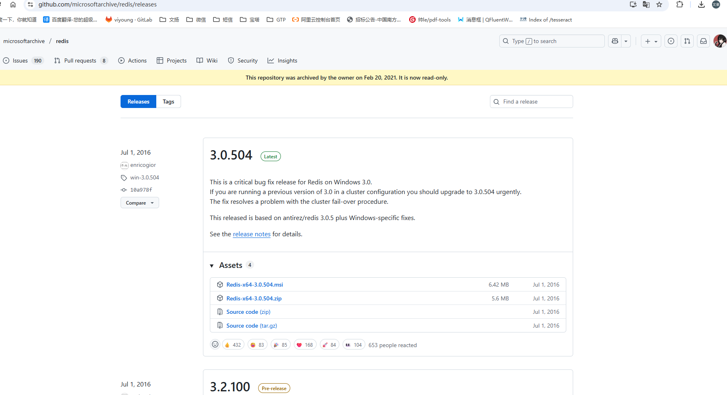
Task: Click the translate page icon
Action: pos(646,4)
